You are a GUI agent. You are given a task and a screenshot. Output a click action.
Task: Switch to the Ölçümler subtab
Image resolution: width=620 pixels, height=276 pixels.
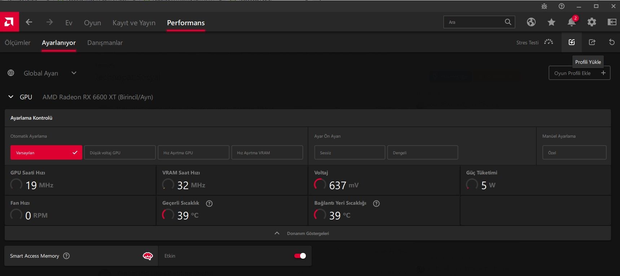pos(18,43)
